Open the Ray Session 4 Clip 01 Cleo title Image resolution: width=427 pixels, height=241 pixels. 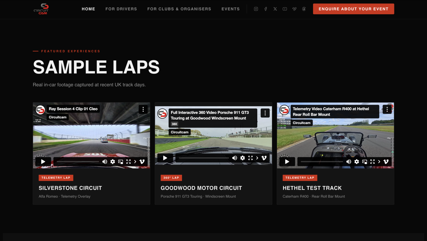[73, 109]
